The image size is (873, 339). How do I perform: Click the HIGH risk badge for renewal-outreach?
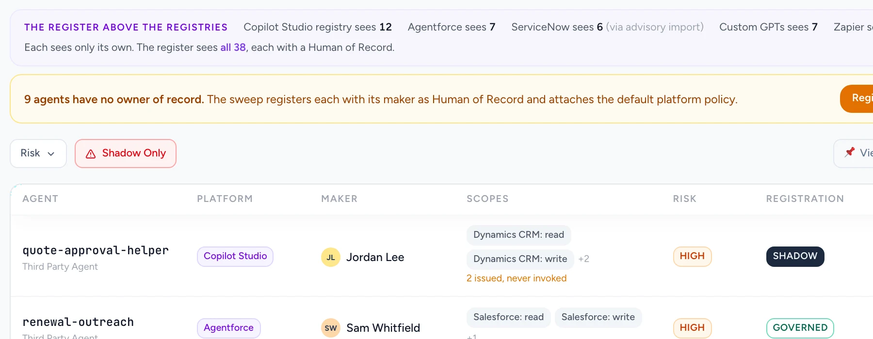pos(692,328)
